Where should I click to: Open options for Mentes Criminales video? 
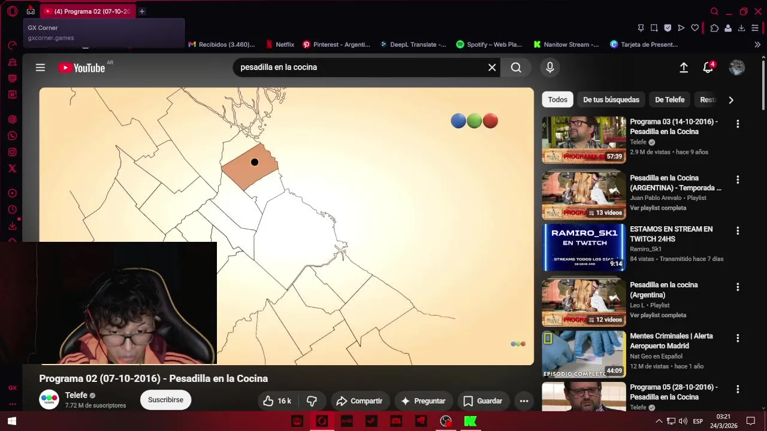(738, 338)
